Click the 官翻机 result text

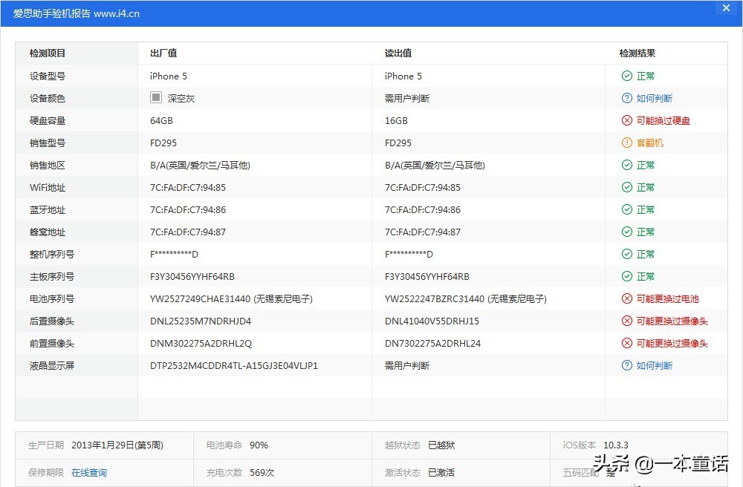pyautogui.click(x=650, y=143)
